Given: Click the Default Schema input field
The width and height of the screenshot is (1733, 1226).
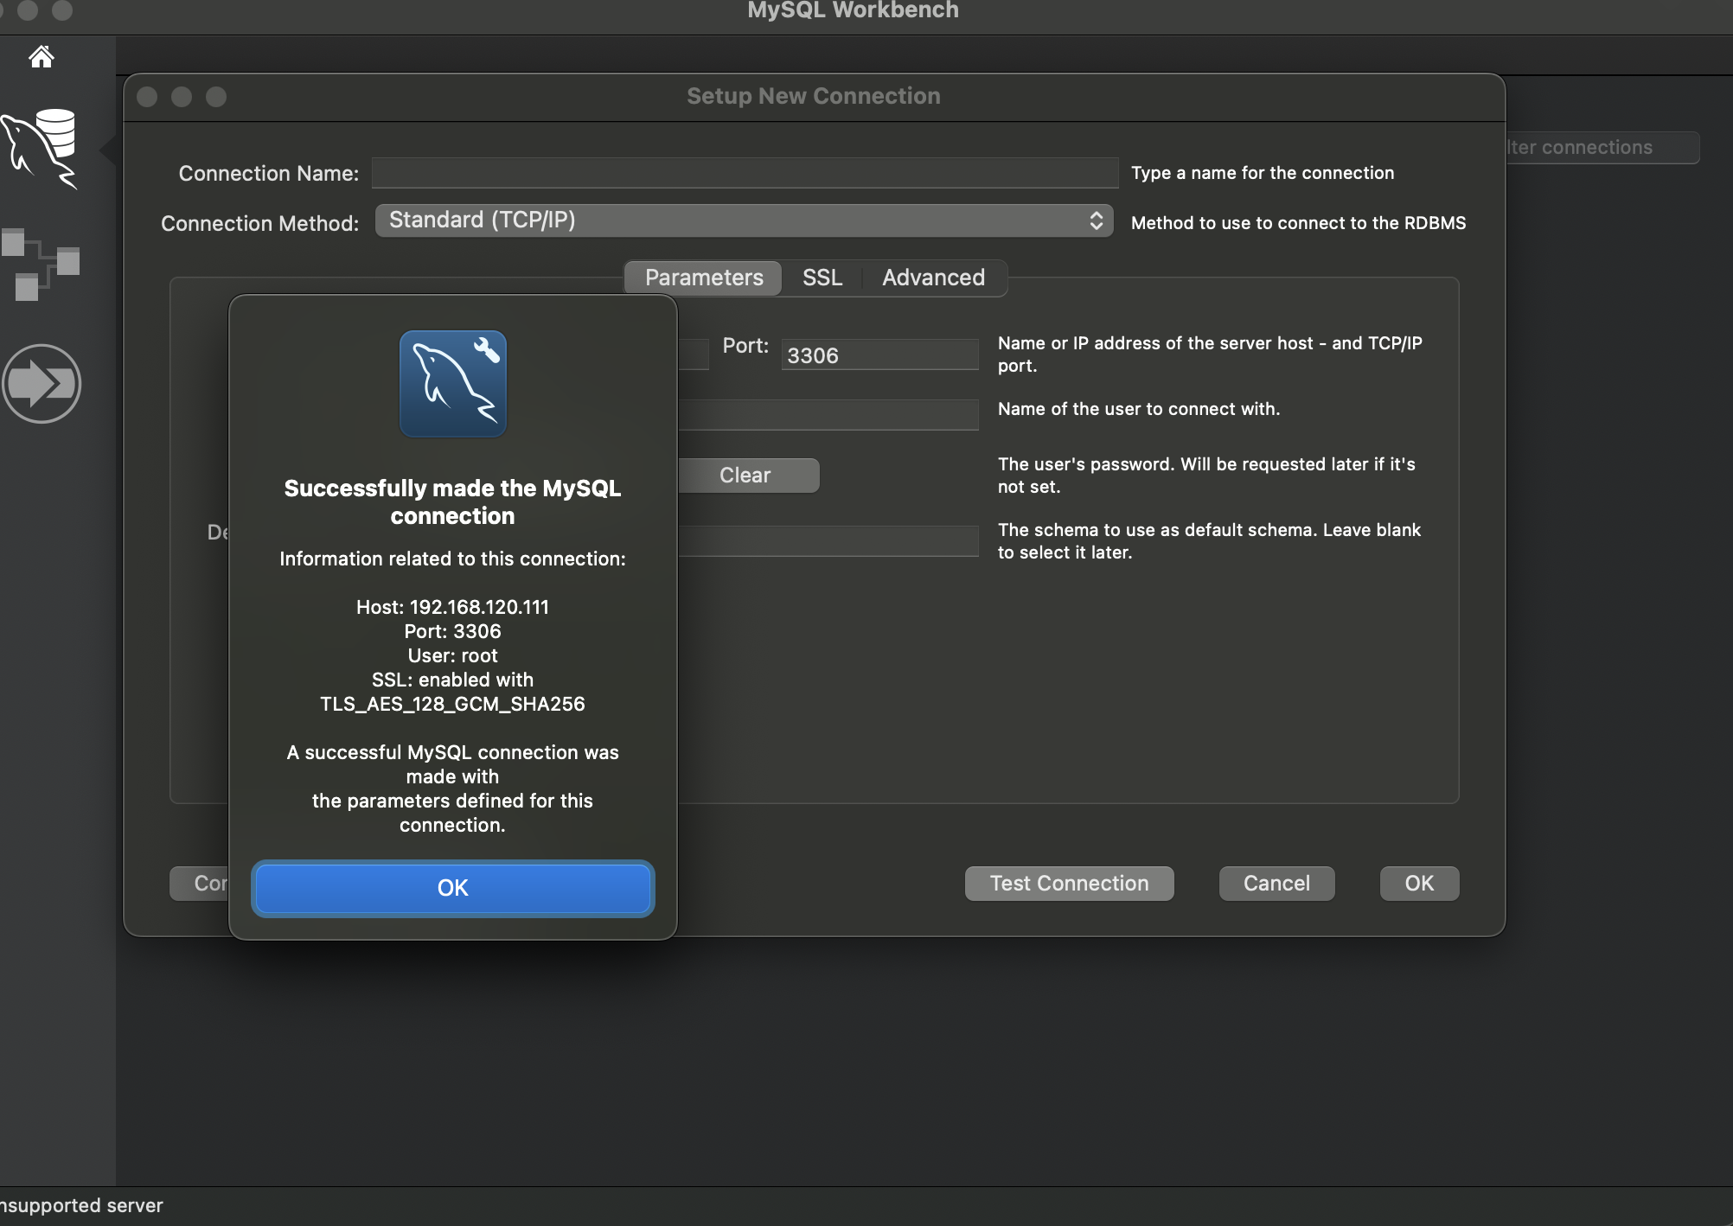Looking at the screenshot, I should click(828, 541).
